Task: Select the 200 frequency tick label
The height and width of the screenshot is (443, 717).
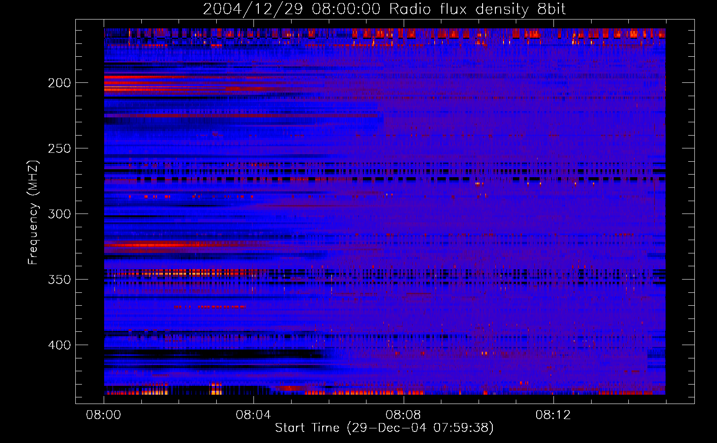Action: pos(59,83)
